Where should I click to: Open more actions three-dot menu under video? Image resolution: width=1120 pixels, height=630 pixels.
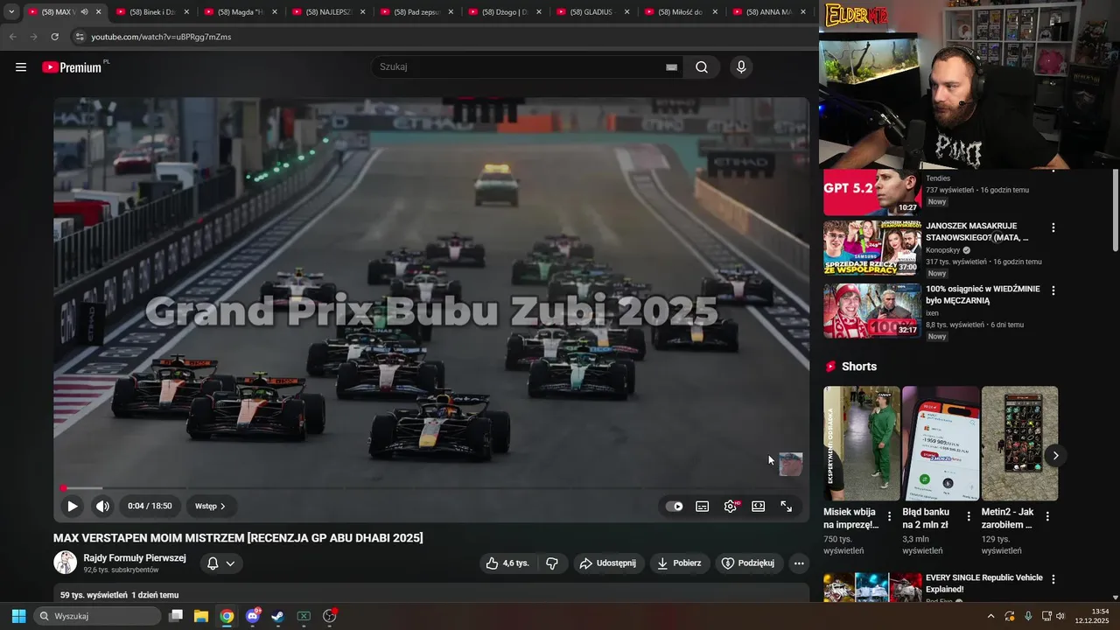[x=799, y=563]
